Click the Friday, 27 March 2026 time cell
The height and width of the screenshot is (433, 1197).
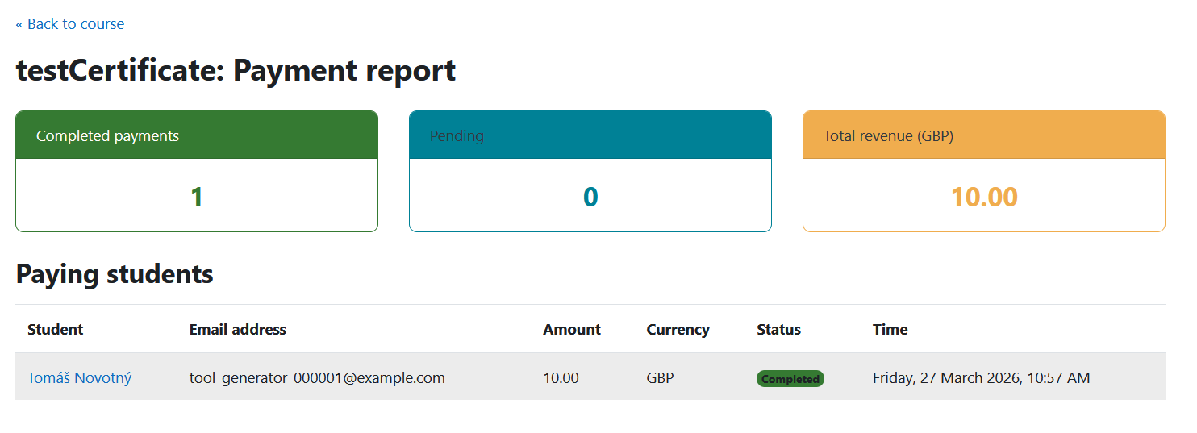point(981,377)
